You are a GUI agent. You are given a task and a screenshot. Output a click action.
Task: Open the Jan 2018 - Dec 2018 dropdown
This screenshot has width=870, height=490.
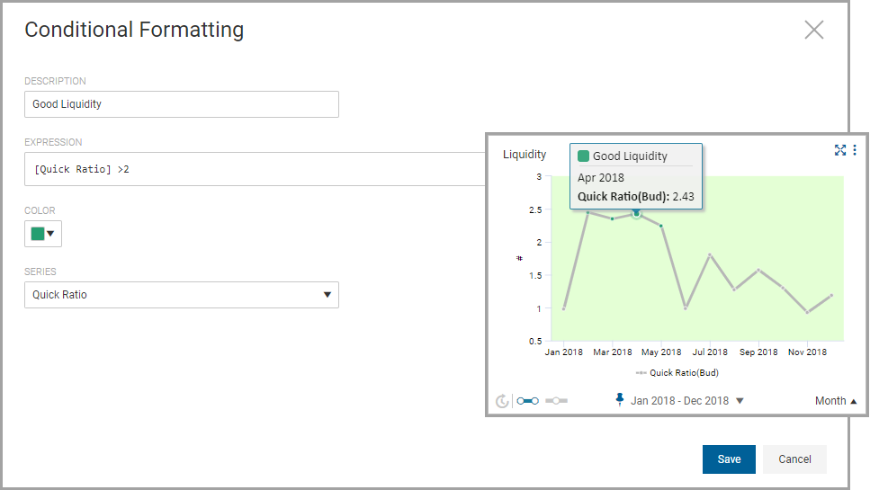tap(686, 401)
